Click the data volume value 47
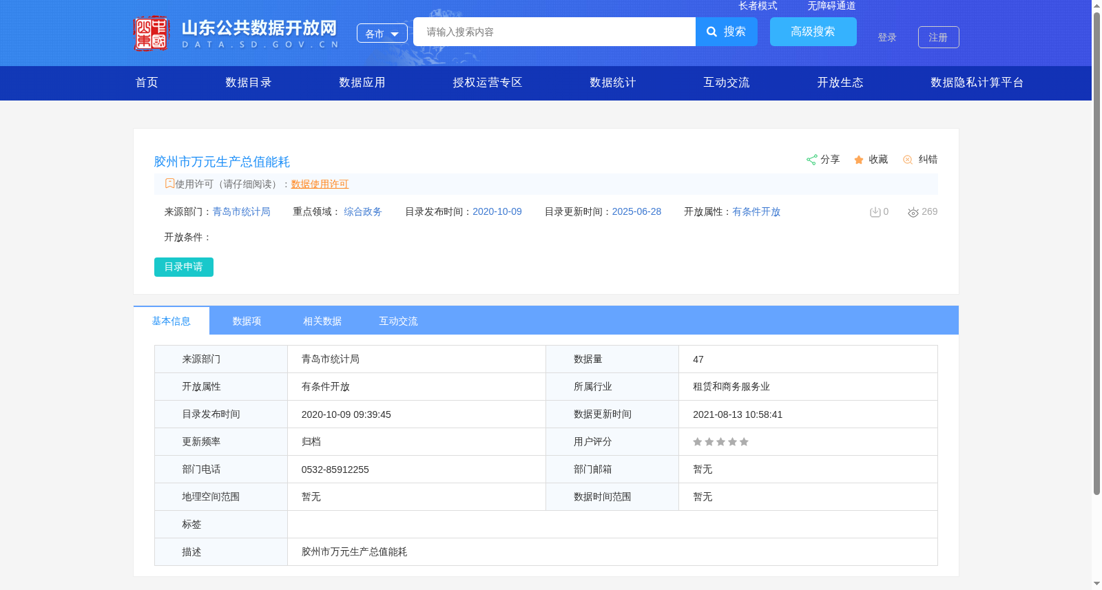This screenshot has height=590, width=1102. [698, 359]
